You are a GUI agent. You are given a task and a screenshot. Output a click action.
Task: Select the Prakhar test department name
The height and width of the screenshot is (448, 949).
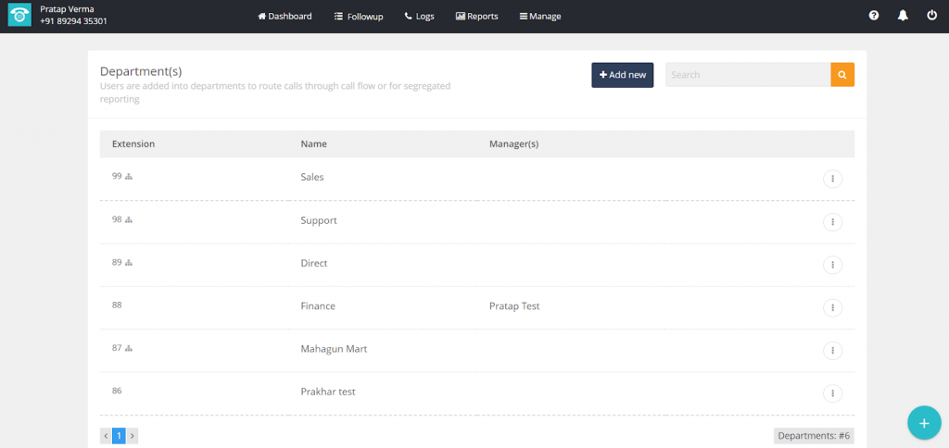coord(328,392)
